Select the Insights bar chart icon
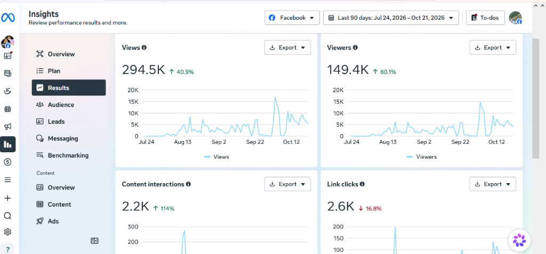This screenshot has width=546, height=254. click(7, 144)
